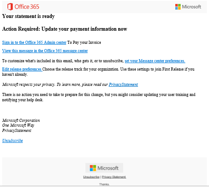Click the four-color Microsoft squares in footer
Screen dimensions: 209x188
coord(93,168)
